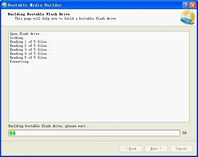The width and height of the screenshot is (198, 157).
Task: Click the "This page will help you" description
Action: coord(66,19)
